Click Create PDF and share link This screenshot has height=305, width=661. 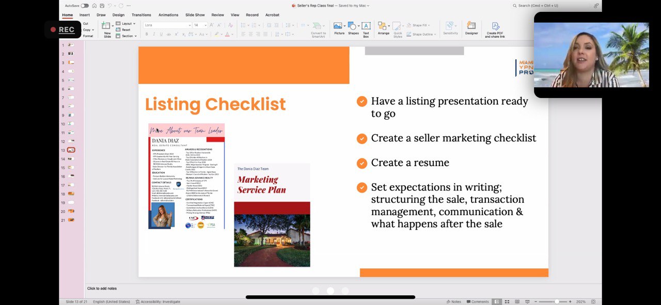pyautogui.click(x=495, y=29)
